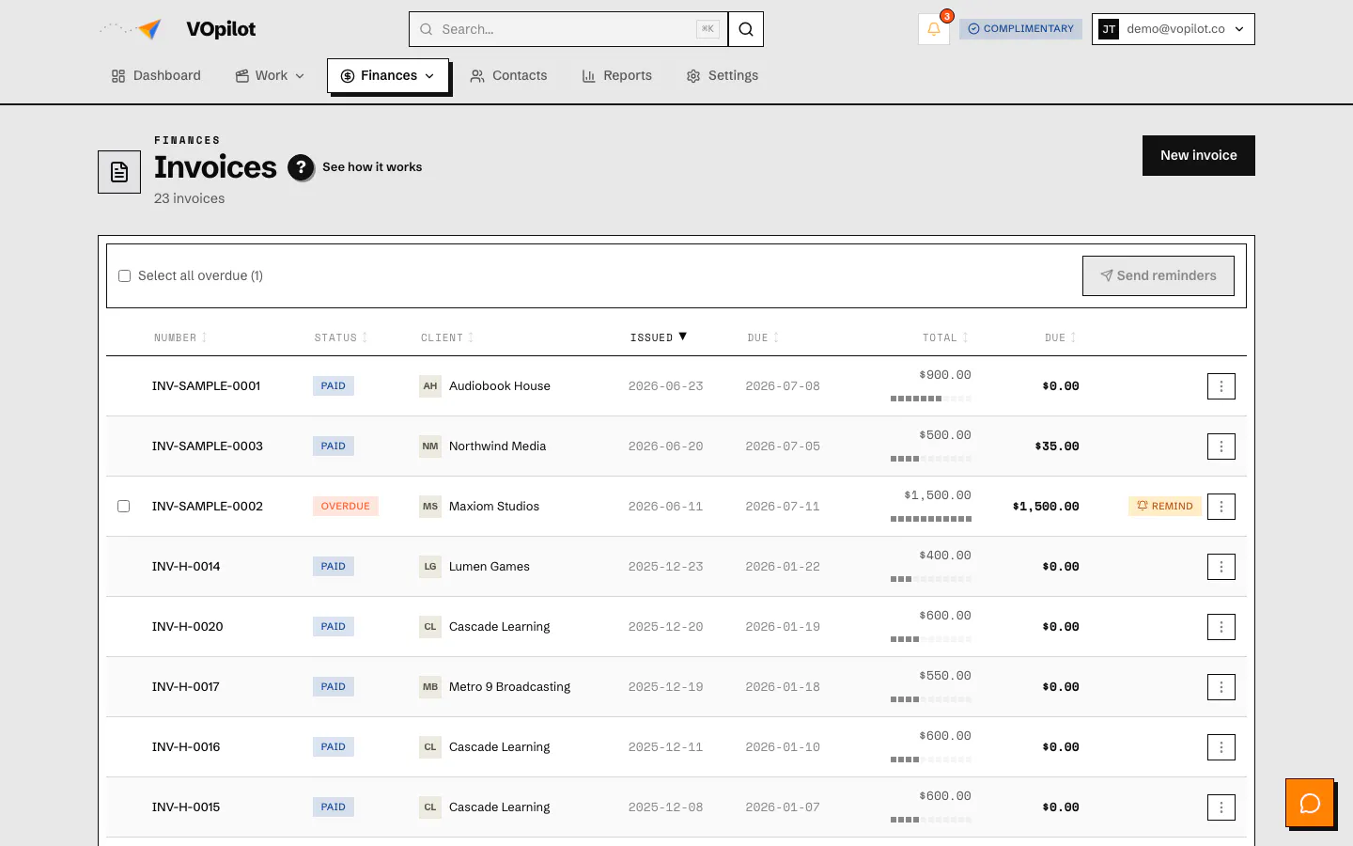
Task: Expand the Work menu
Action: coord(270,76)
